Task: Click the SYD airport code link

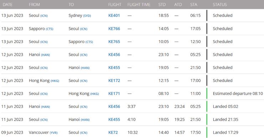Action: click(x=87, y=16)
